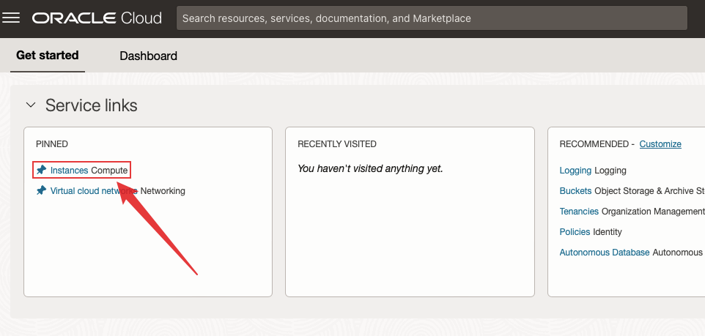Click the Compute label beside Instances

click(x=109, y=170)
